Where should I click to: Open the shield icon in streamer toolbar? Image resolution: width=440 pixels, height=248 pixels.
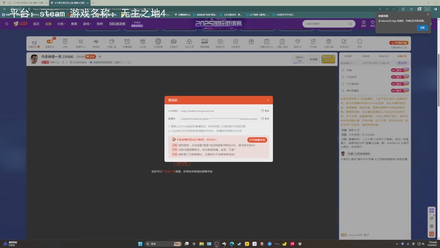[x=65, y=42]
